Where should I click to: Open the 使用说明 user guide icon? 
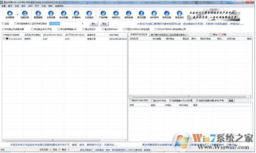pos(129,13)
